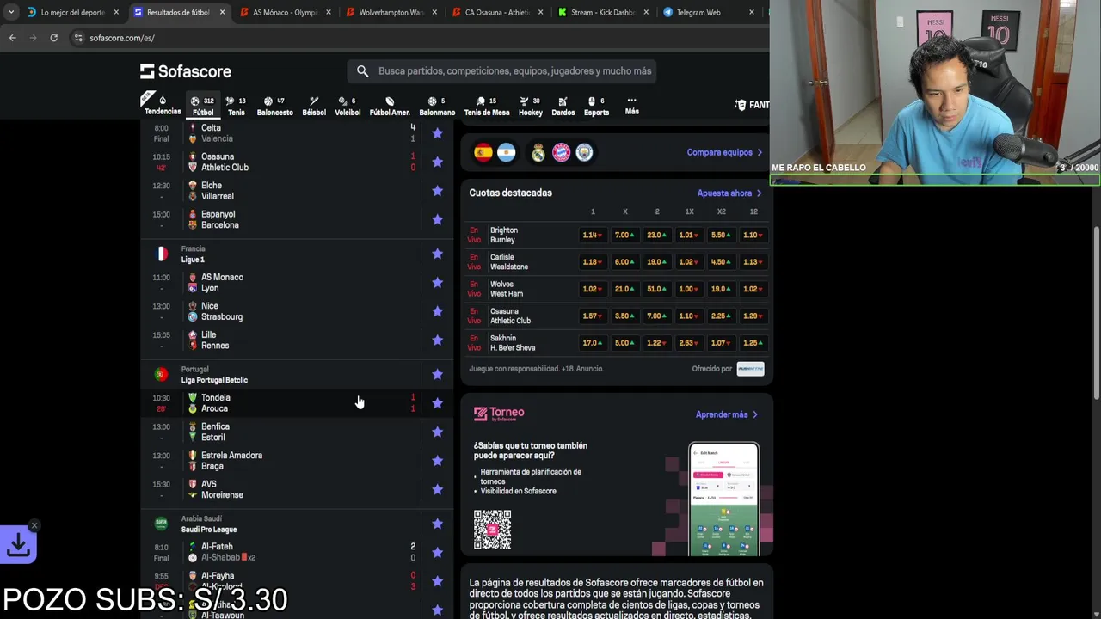This screenshot has width=1101, height=619.
Task: Open the Sofascore logo home link
Action: 186,71
